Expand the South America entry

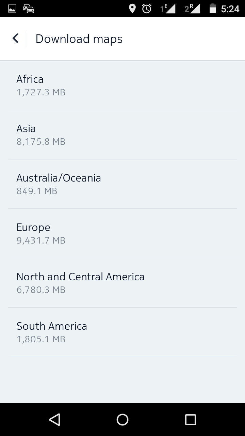[122, 332]
